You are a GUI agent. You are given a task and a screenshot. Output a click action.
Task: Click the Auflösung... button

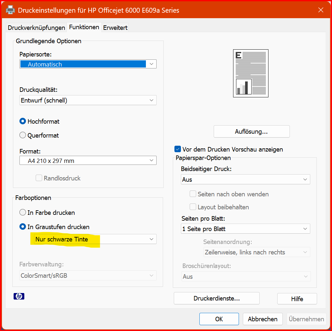pos(252,131)
